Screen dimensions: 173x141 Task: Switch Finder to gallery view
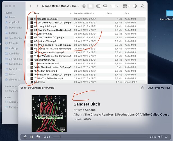(105, 6)
